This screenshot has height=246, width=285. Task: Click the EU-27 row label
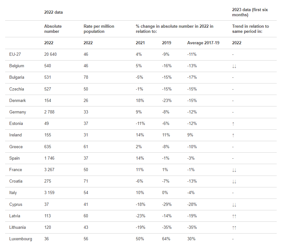15,54
